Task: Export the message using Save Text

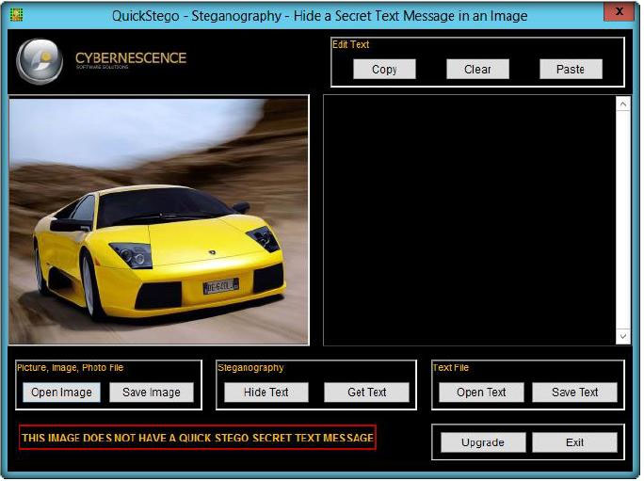Action: click(574, 393)
